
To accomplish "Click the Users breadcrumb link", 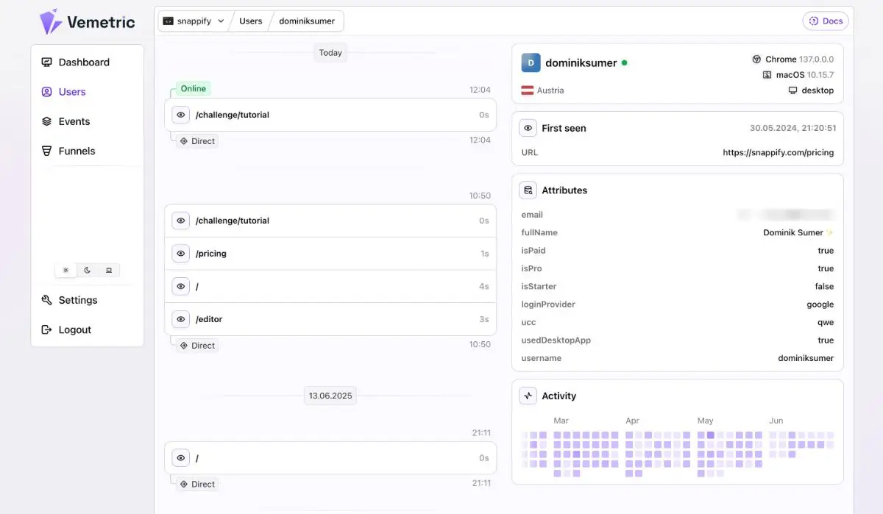I will 250,21.
